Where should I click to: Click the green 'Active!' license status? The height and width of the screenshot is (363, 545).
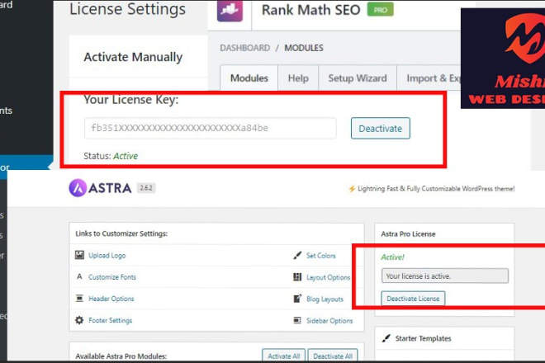tap(392, 257)
